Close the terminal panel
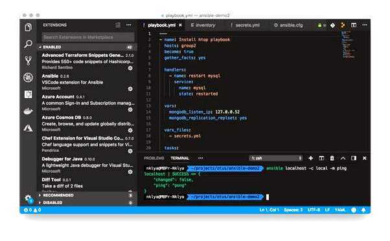 [x=364, y=158]
